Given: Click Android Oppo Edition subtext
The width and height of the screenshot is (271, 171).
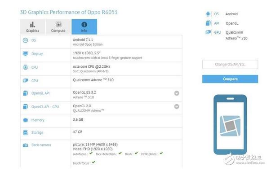Looking at the screenshot, I should click(x=88, y=44).
